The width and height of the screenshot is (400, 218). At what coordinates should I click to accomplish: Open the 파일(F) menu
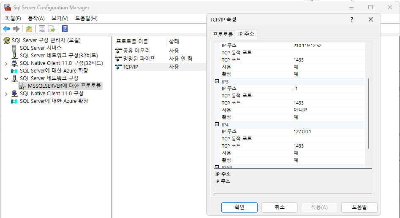[x=13, y=18]
